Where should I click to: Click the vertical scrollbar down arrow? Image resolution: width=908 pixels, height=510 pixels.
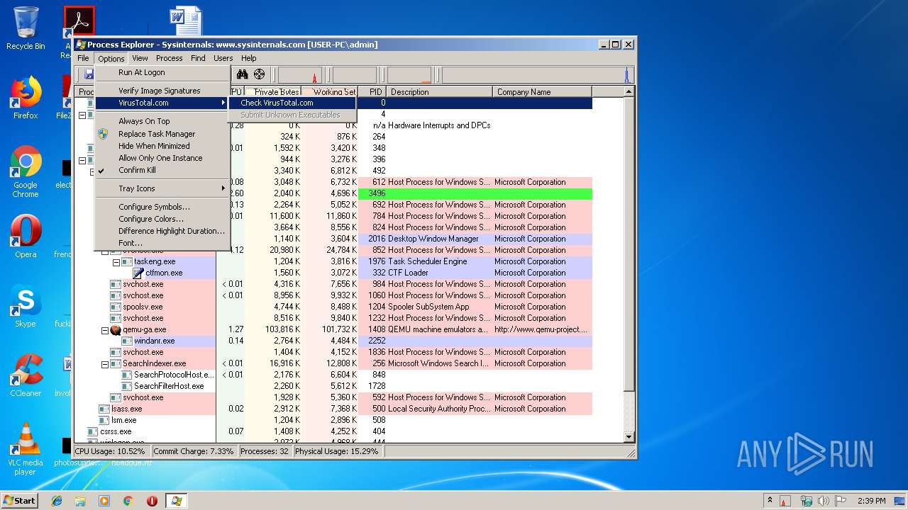point(629,437)
